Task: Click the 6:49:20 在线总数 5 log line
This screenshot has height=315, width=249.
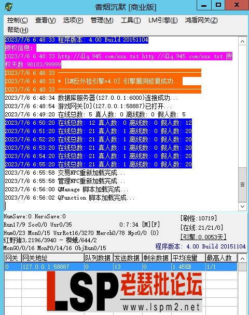Action: pos(95,114)
